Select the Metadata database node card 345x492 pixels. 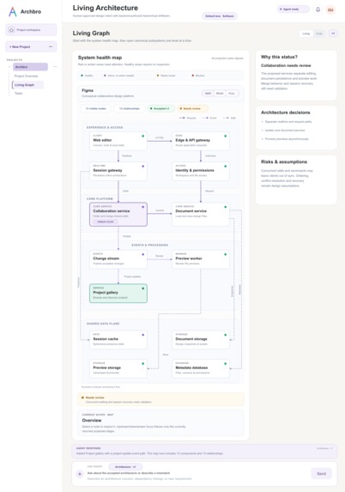[x=201, y=368]
